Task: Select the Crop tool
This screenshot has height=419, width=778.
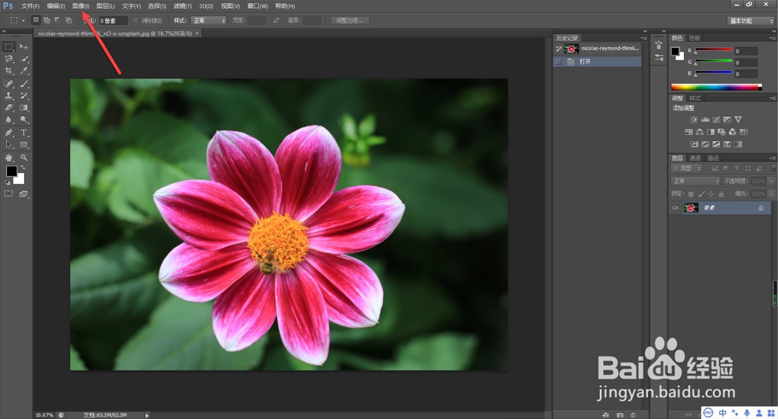Action: click(x=9, y=71)
